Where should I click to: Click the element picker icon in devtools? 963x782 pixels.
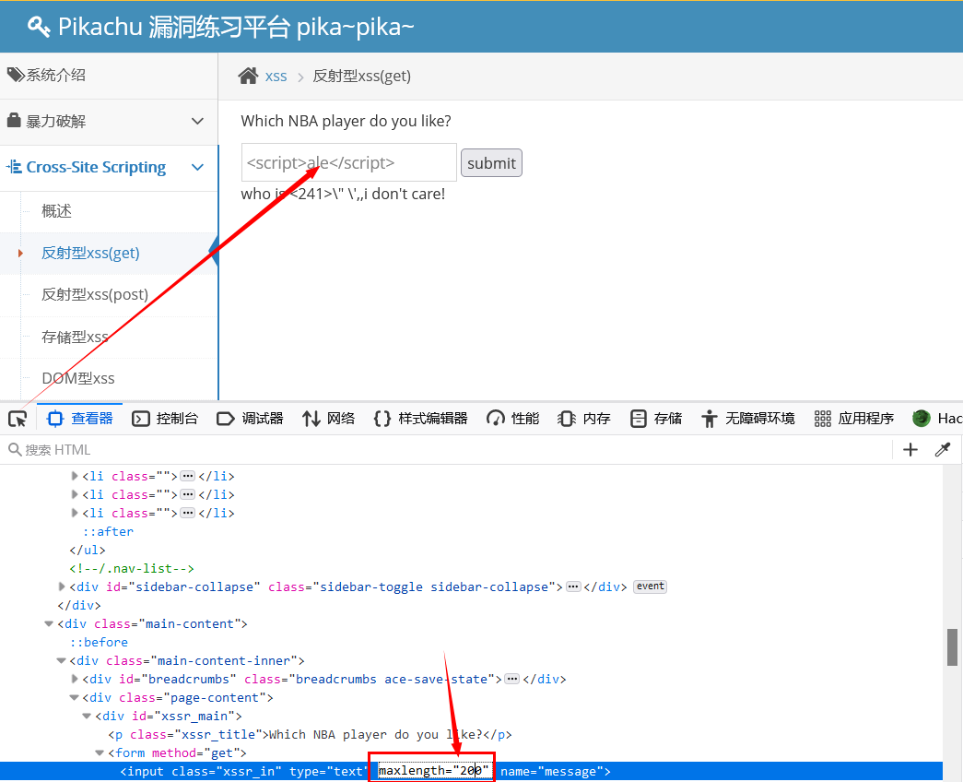point(18,419)
